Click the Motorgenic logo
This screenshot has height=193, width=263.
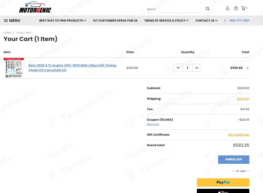coord(35,7)
